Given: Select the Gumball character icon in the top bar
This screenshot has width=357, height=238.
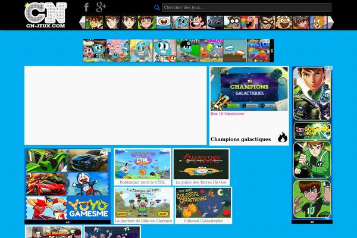Looking at the screenshot, I should pos(180,23).
